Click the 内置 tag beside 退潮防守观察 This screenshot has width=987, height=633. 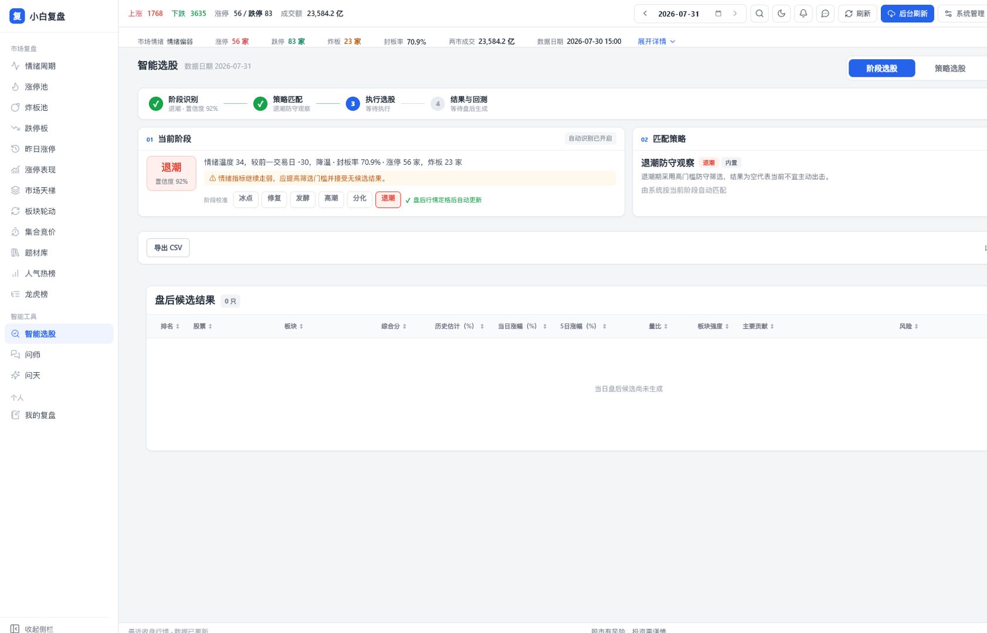coord(731,163)
